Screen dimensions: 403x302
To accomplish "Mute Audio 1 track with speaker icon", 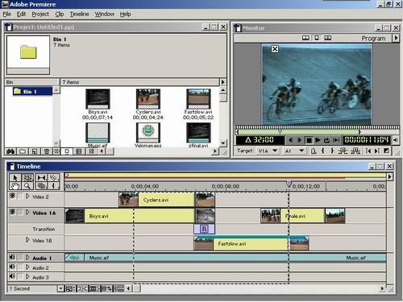I will point(12,257).
